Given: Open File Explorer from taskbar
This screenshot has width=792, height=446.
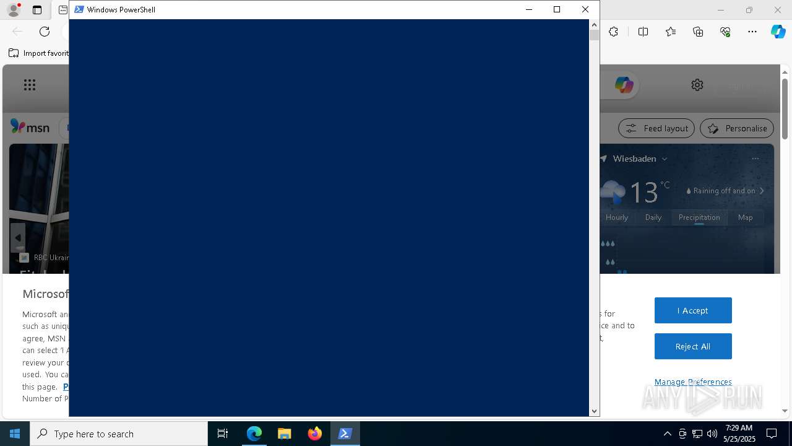Looking at the screenshot, I should (x=285, y=434).
